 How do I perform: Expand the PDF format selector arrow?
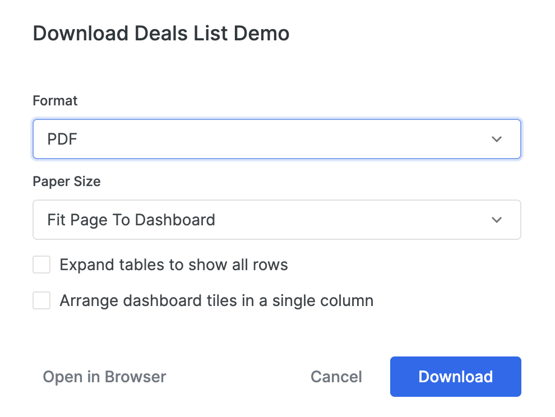[x=497, y=139]
